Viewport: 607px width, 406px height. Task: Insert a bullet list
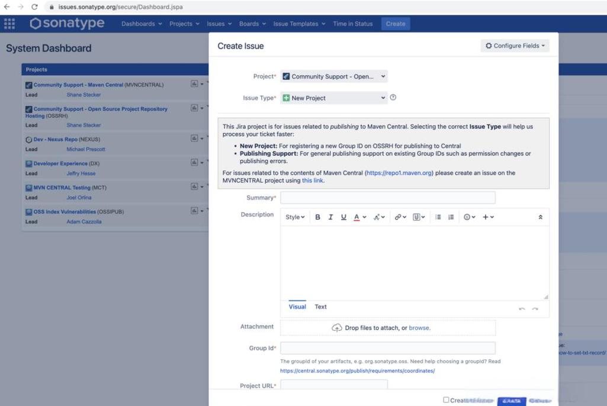(x=438, y=217)
